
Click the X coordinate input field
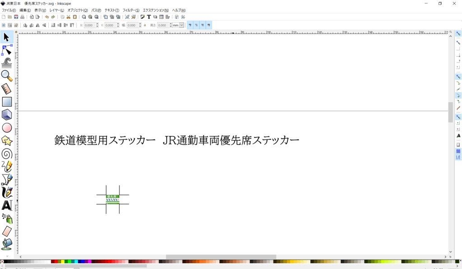90,25
